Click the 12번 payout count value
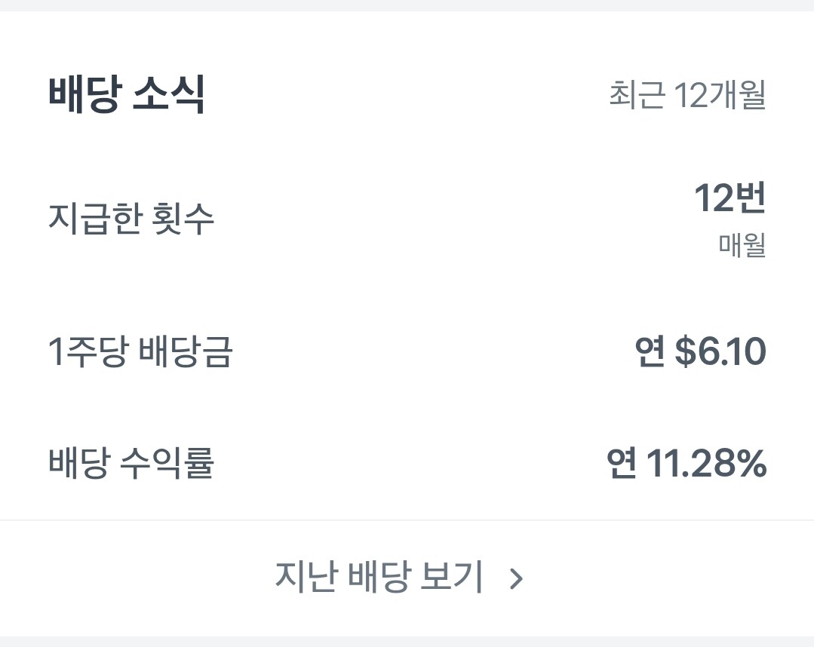814x647 pixels. pos(730,198)
